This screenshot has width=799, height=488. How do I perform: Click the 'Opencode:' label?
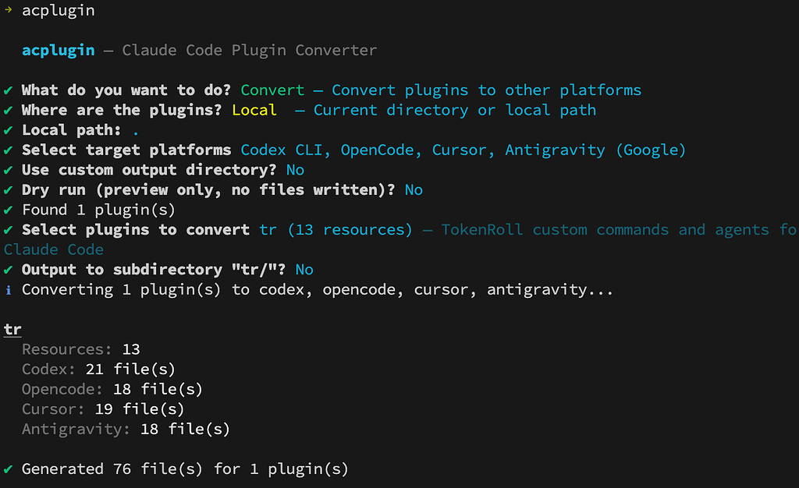(62, 389)
